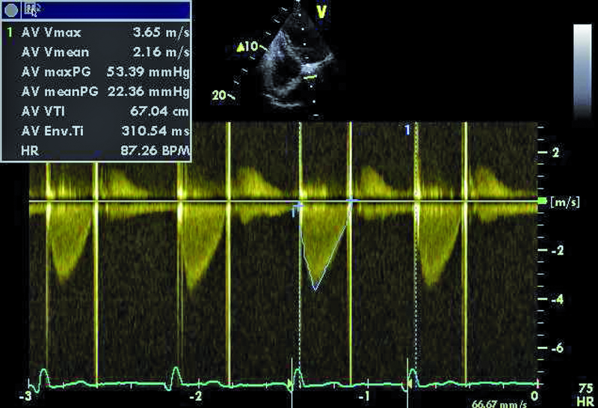Screen dimensions: 598x408
Task: Click the grayscale bar at top right
Action: click(x=582, y=71)
